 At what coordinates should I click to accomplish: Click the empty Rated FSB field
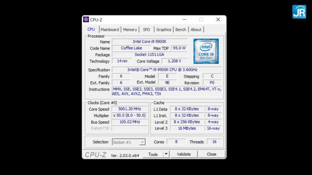(x=130, y=128)
